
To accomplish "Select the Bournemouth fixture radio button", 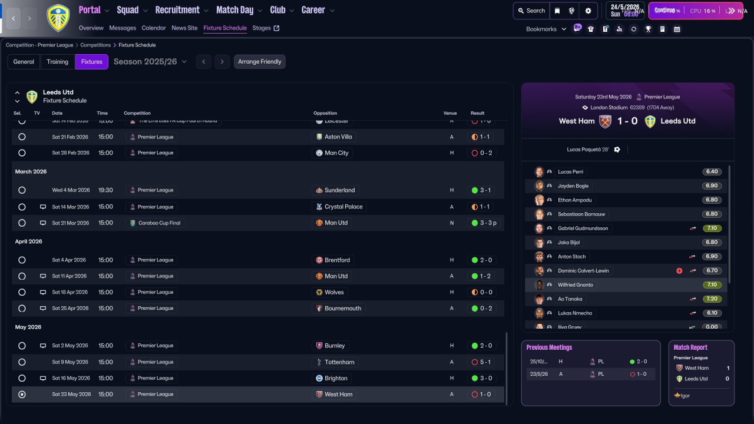I will [22, 308].
